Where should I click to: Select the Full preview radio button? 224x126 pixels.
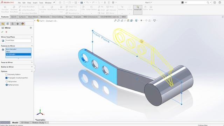point(7,82)
